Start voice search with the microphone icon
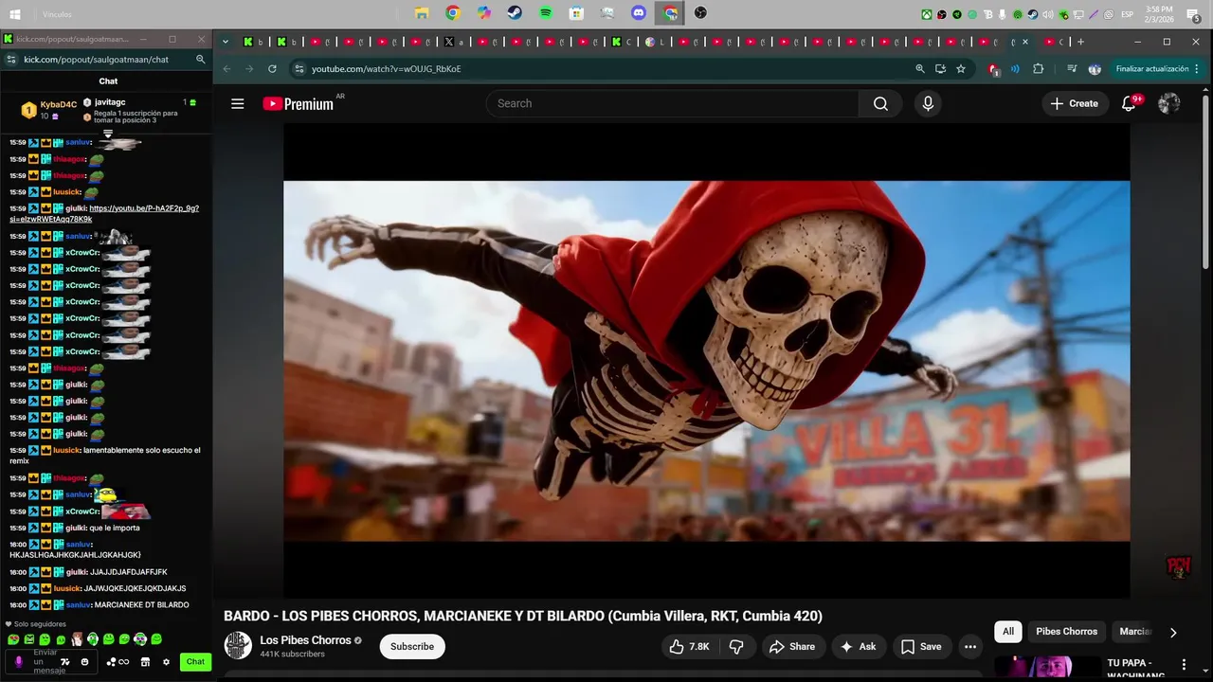Image resolution: width=1213 pixels, height=682 pixels. point(928,104)
